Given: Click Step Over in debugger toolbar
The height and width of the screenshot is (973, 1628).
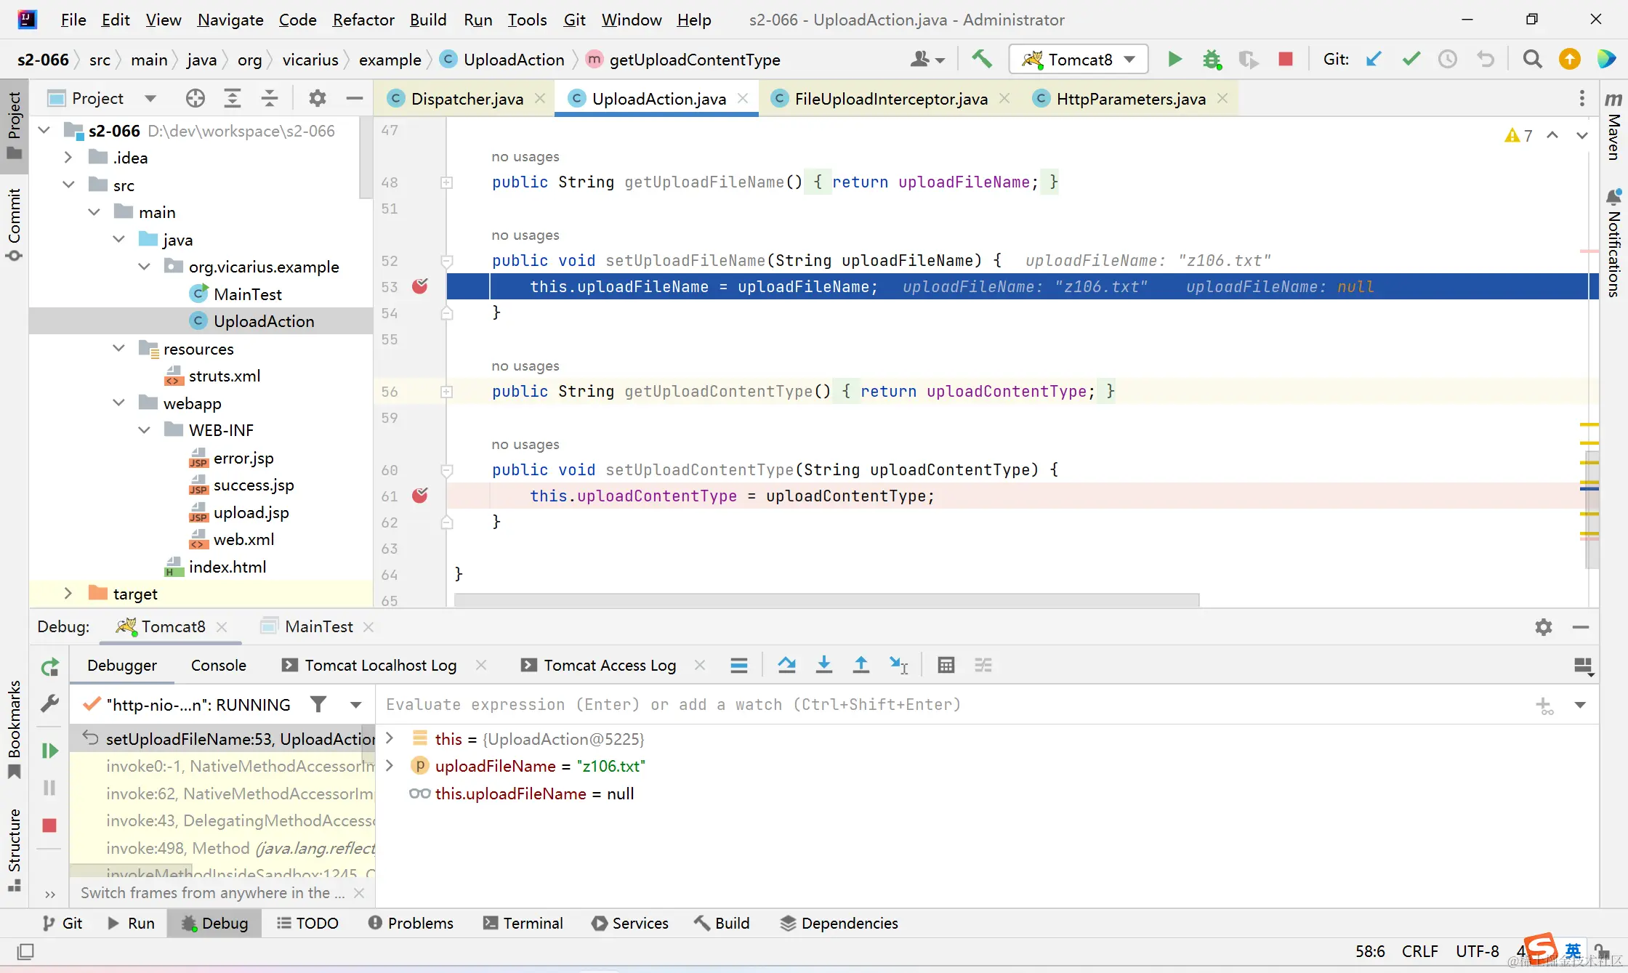Looking at the screenshot, I should [x=786, y=665].
